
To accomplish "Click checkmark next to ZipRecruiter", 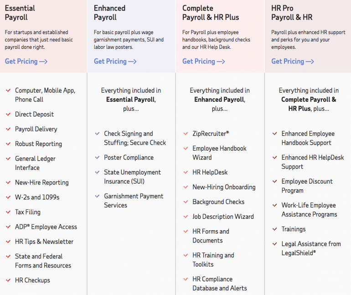I will pyautogui.click(x=186, y=134).
